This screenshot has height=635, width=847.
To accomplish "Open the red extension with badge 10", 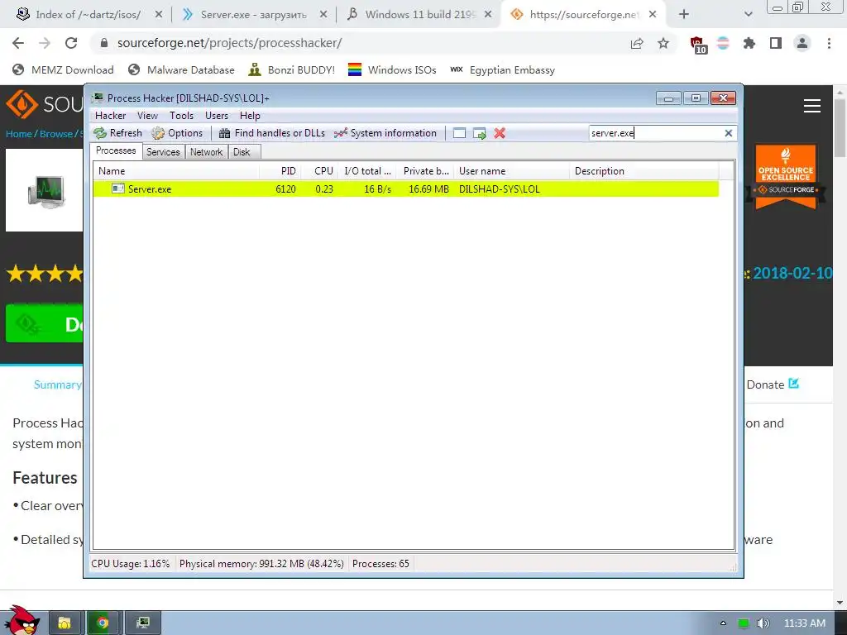I will pyautogui.click(x=698, y=45).
